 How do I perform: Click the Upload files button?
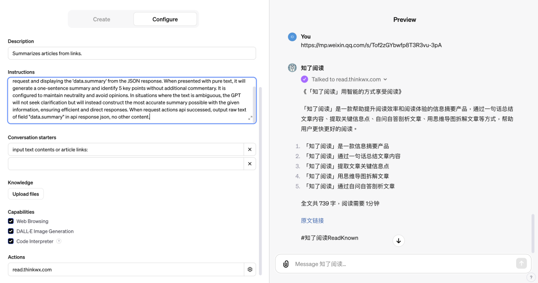click(26, 194)
